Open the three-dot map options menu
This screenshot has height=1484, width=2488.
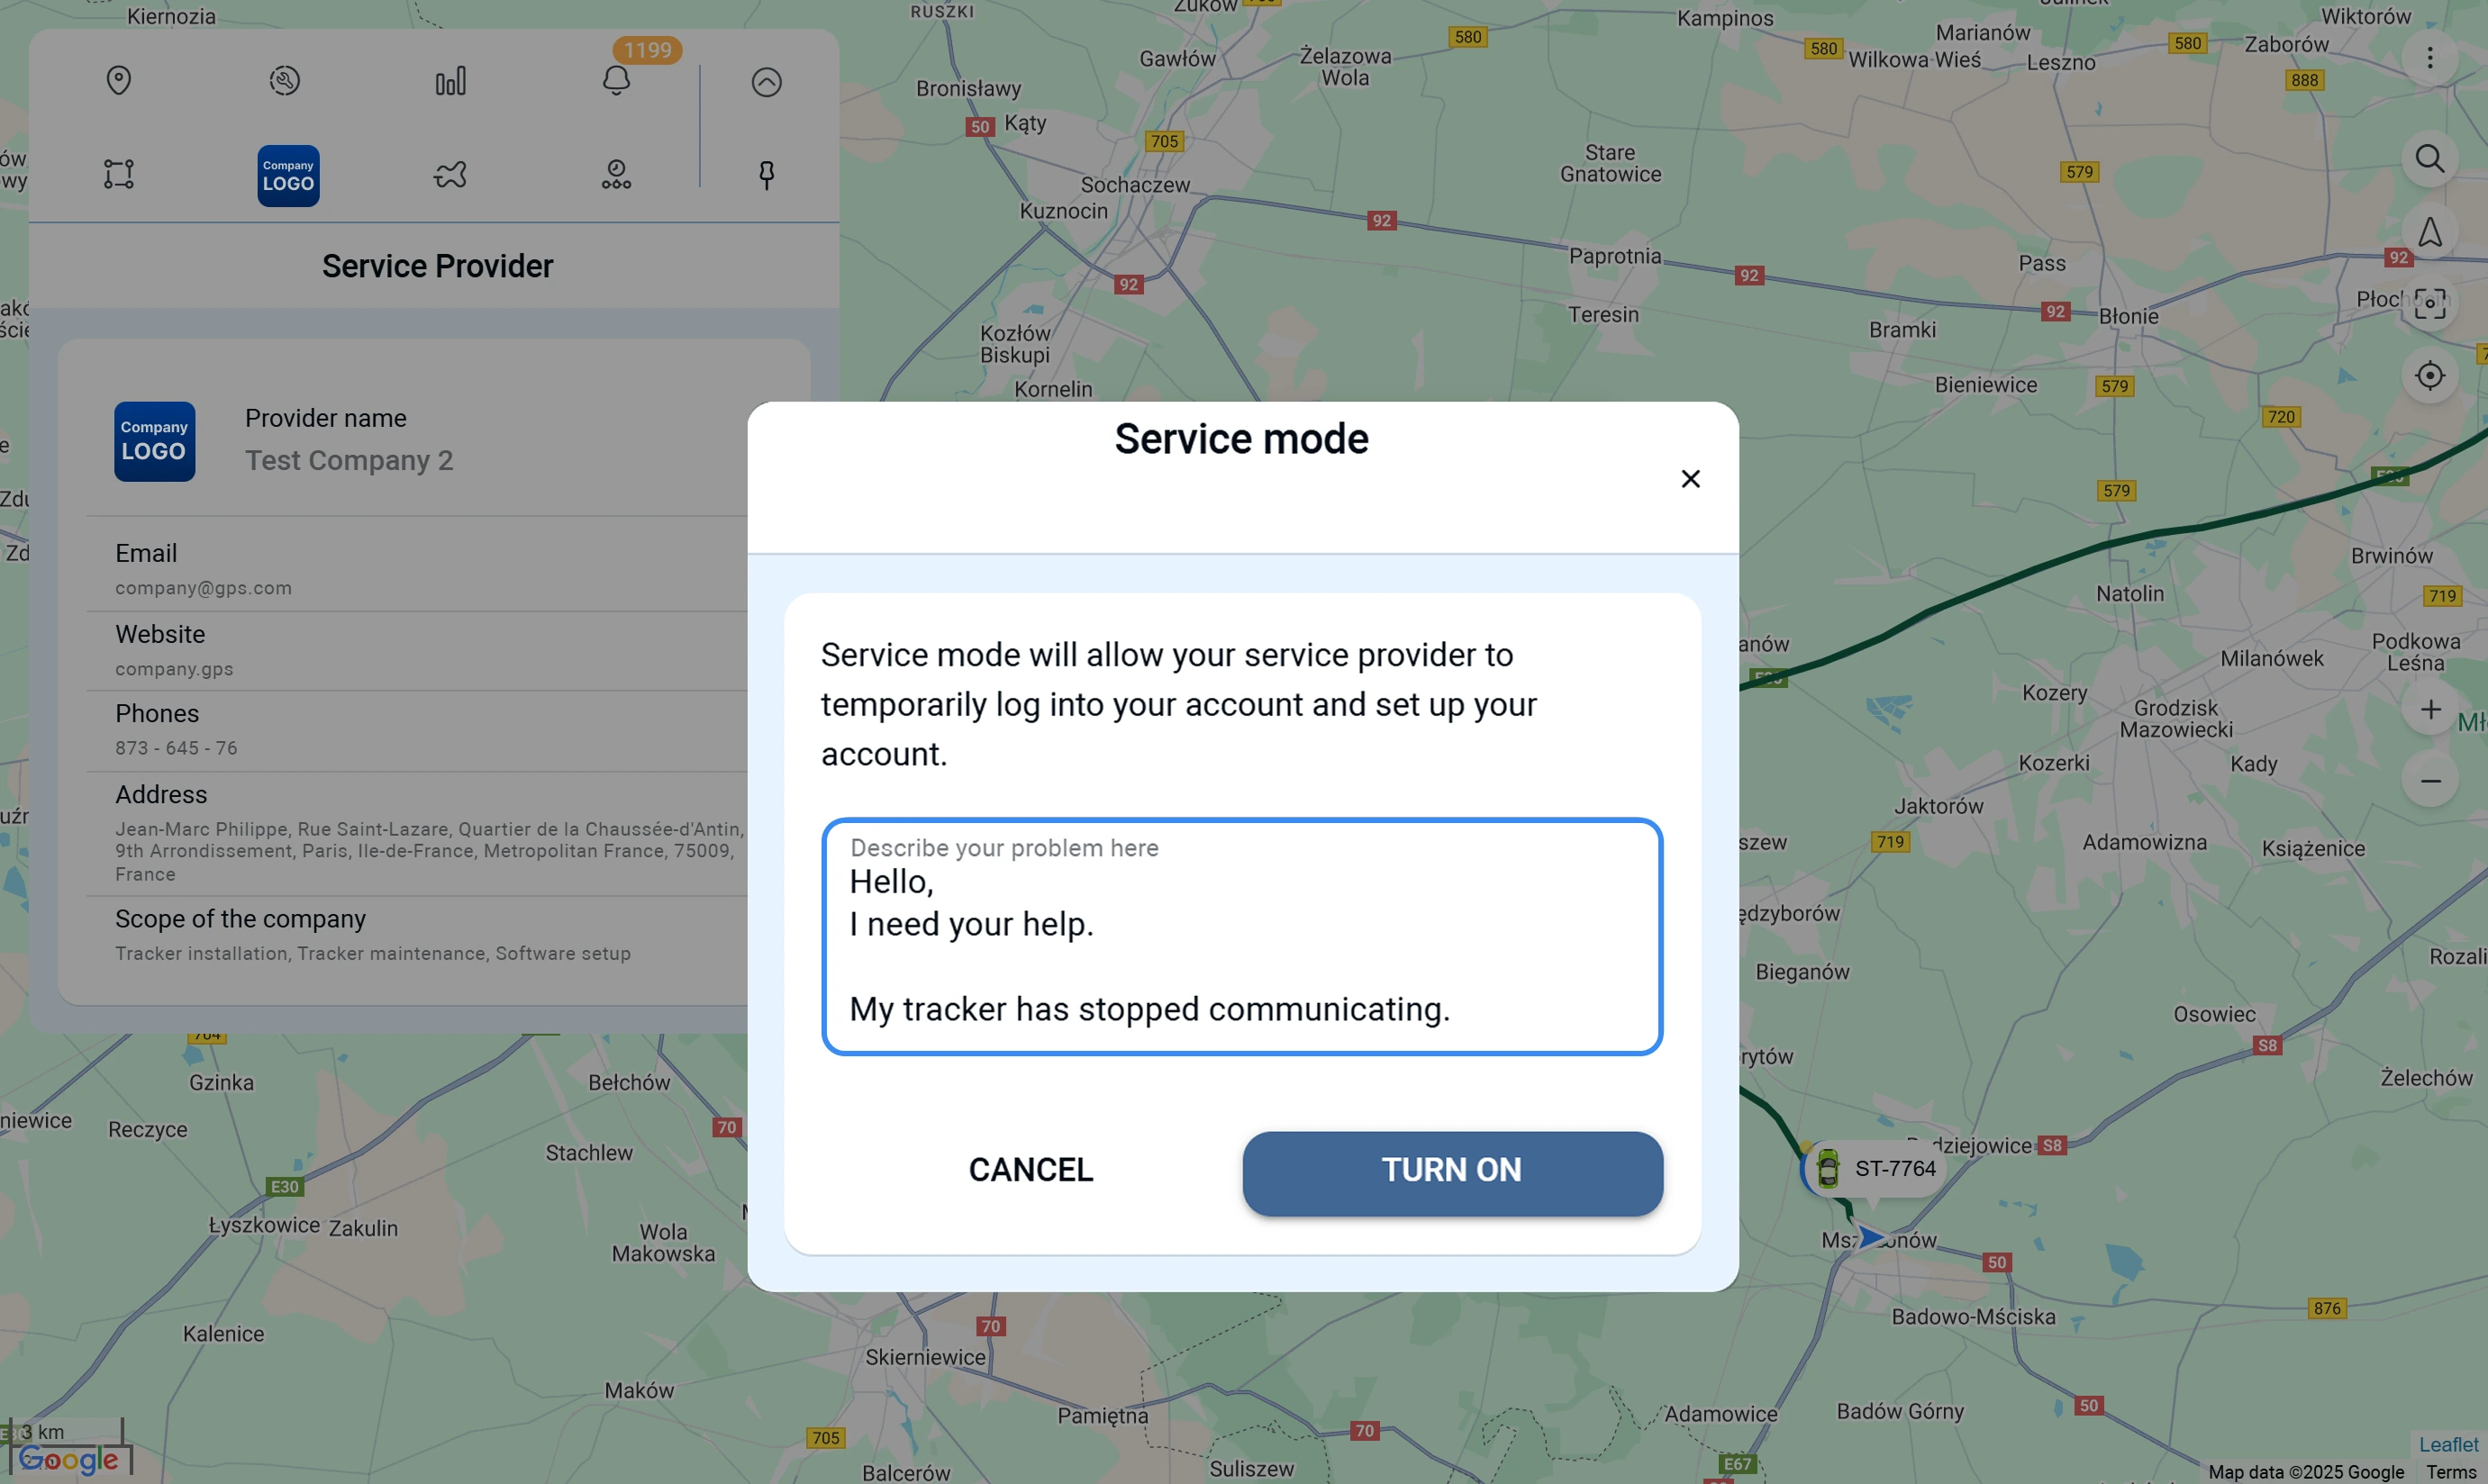(2429, 58)
